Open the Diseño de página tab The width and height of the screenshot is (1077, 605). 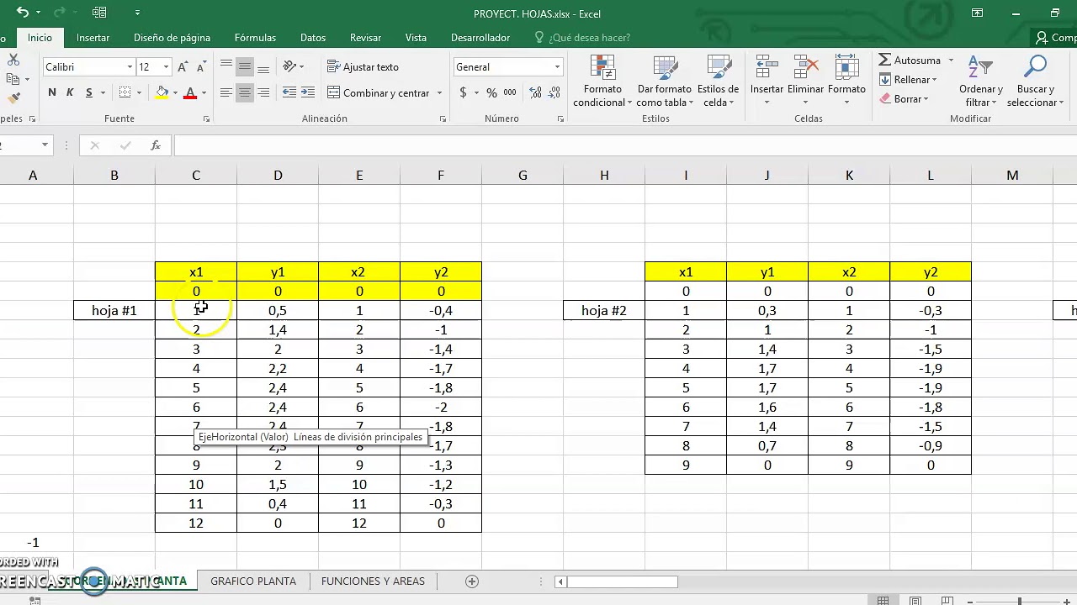172,38
